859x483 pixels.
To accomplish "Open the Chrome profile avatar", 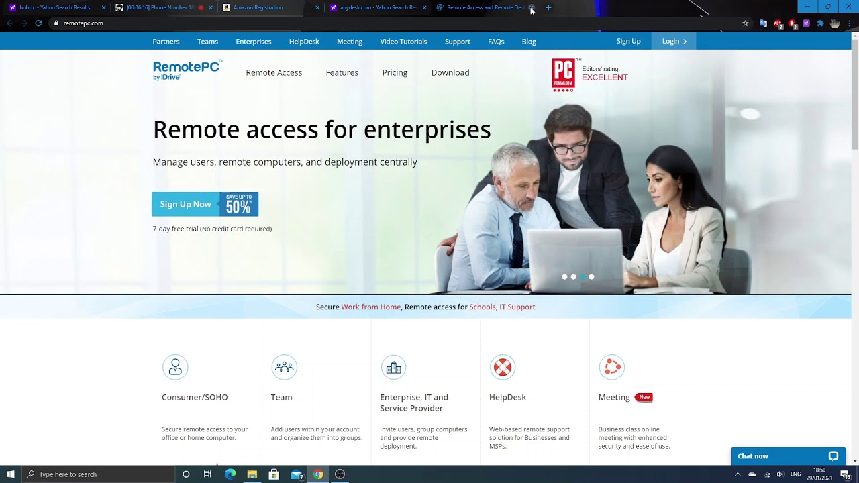I will tap(835, 23).
